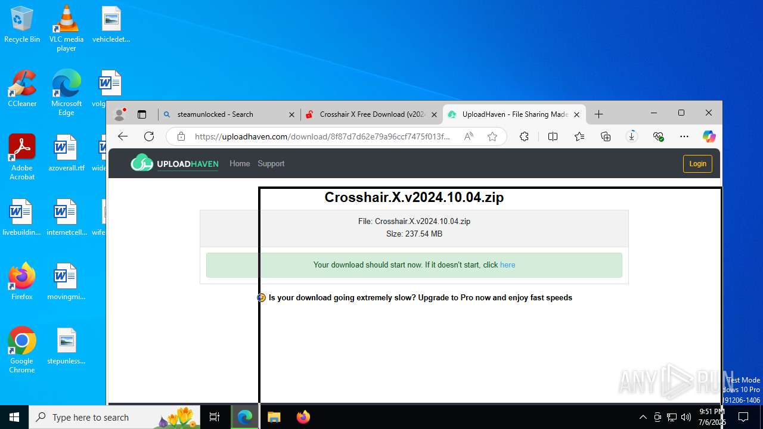Screen dimensions: 763x429
Task: Click the 'here' download link
Action: tap(507, 265)
